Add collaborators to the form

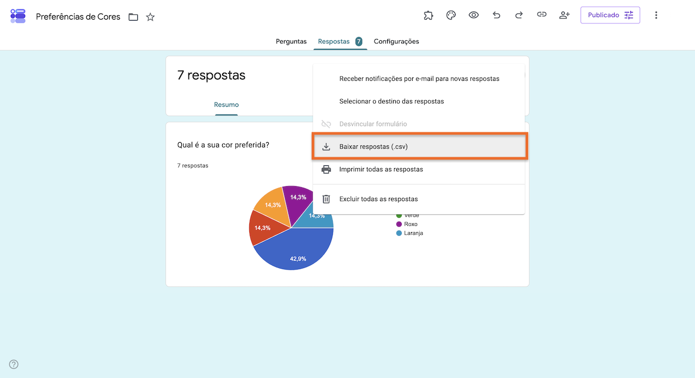coord(564,15)
